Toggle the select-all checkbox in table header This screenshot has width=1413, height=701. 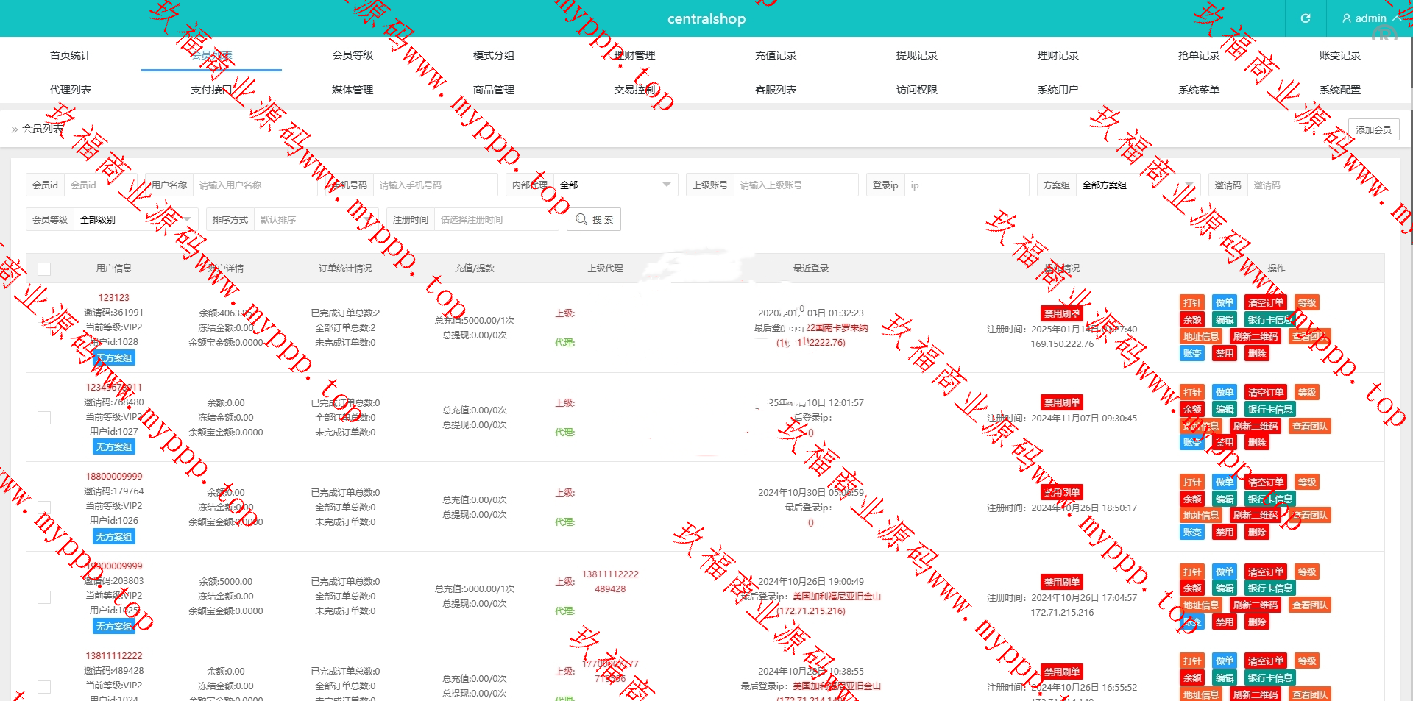(x=44, y=269)
